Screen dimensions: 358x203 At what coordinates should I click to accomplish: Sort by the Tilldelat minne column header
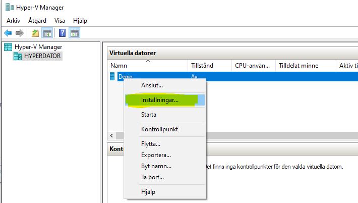306,66
